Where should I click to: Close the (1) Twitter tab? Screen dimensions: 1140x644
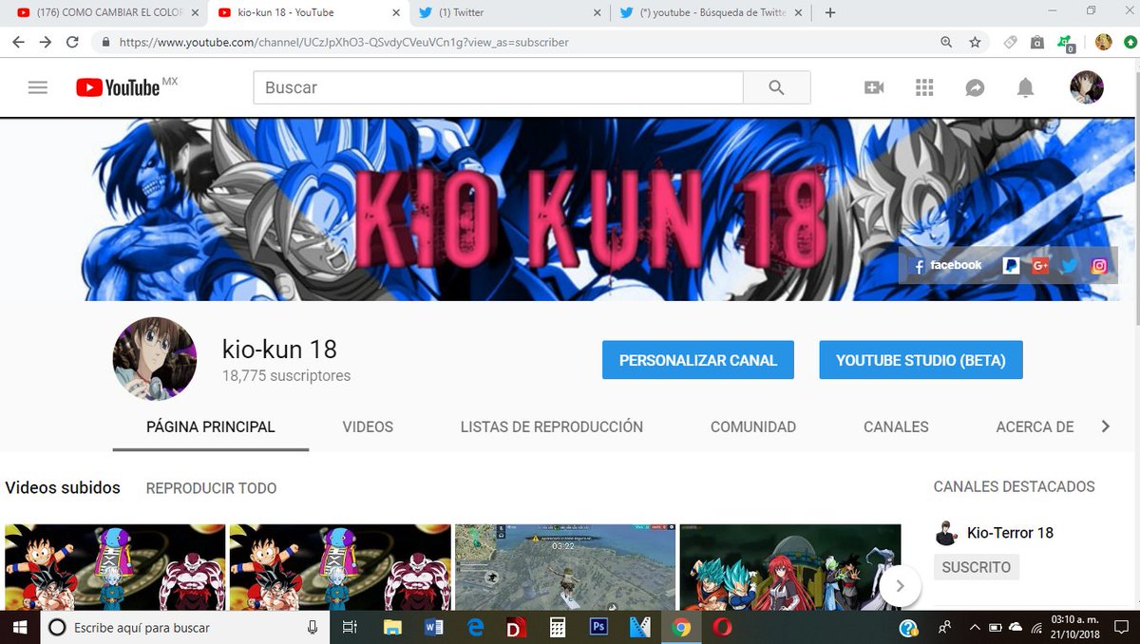(597, 12)
